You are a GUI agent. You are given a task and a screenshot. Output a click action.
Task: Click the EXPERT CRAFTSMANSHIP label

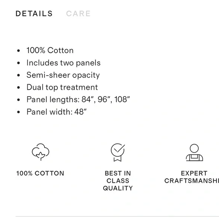click(192, 177)
